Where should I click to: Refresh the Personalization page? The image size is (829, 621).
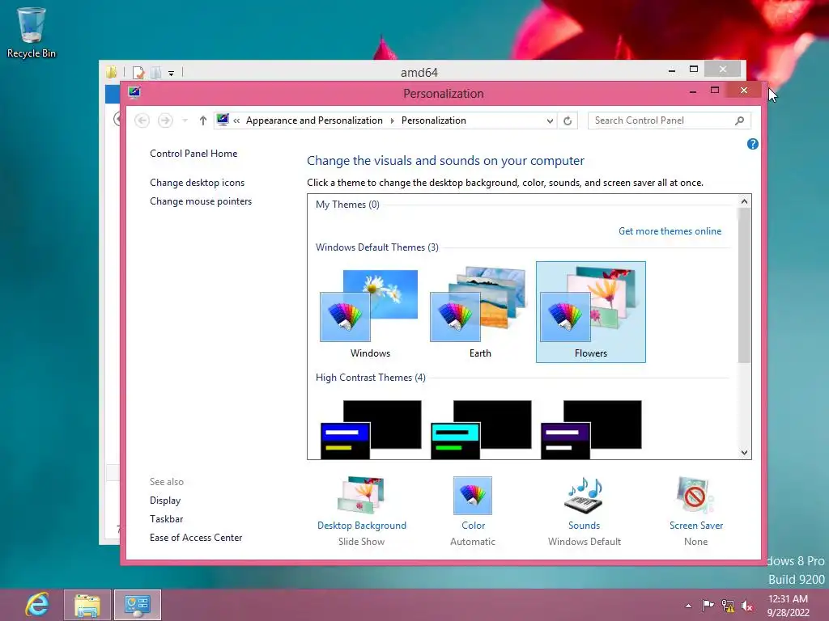568,121
